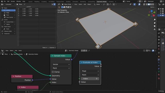Image resolution: width=165 pixels, height=93 pixels.
Task: Open the Evaluated dropdown in spreadsheet
Action: pyautogui.click(x=10, y=4)
